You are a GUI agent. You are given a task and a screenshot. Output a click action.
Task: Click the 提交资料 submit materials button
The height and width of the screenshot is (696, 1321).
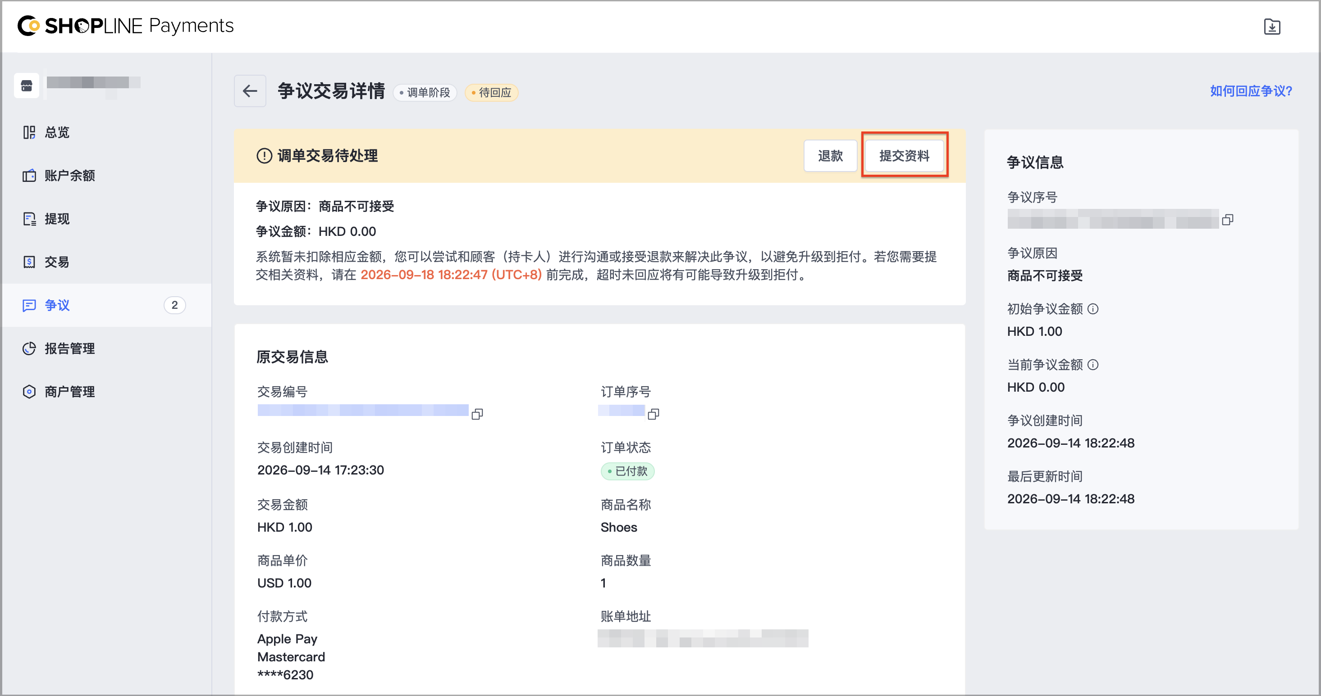coord(904,156)
